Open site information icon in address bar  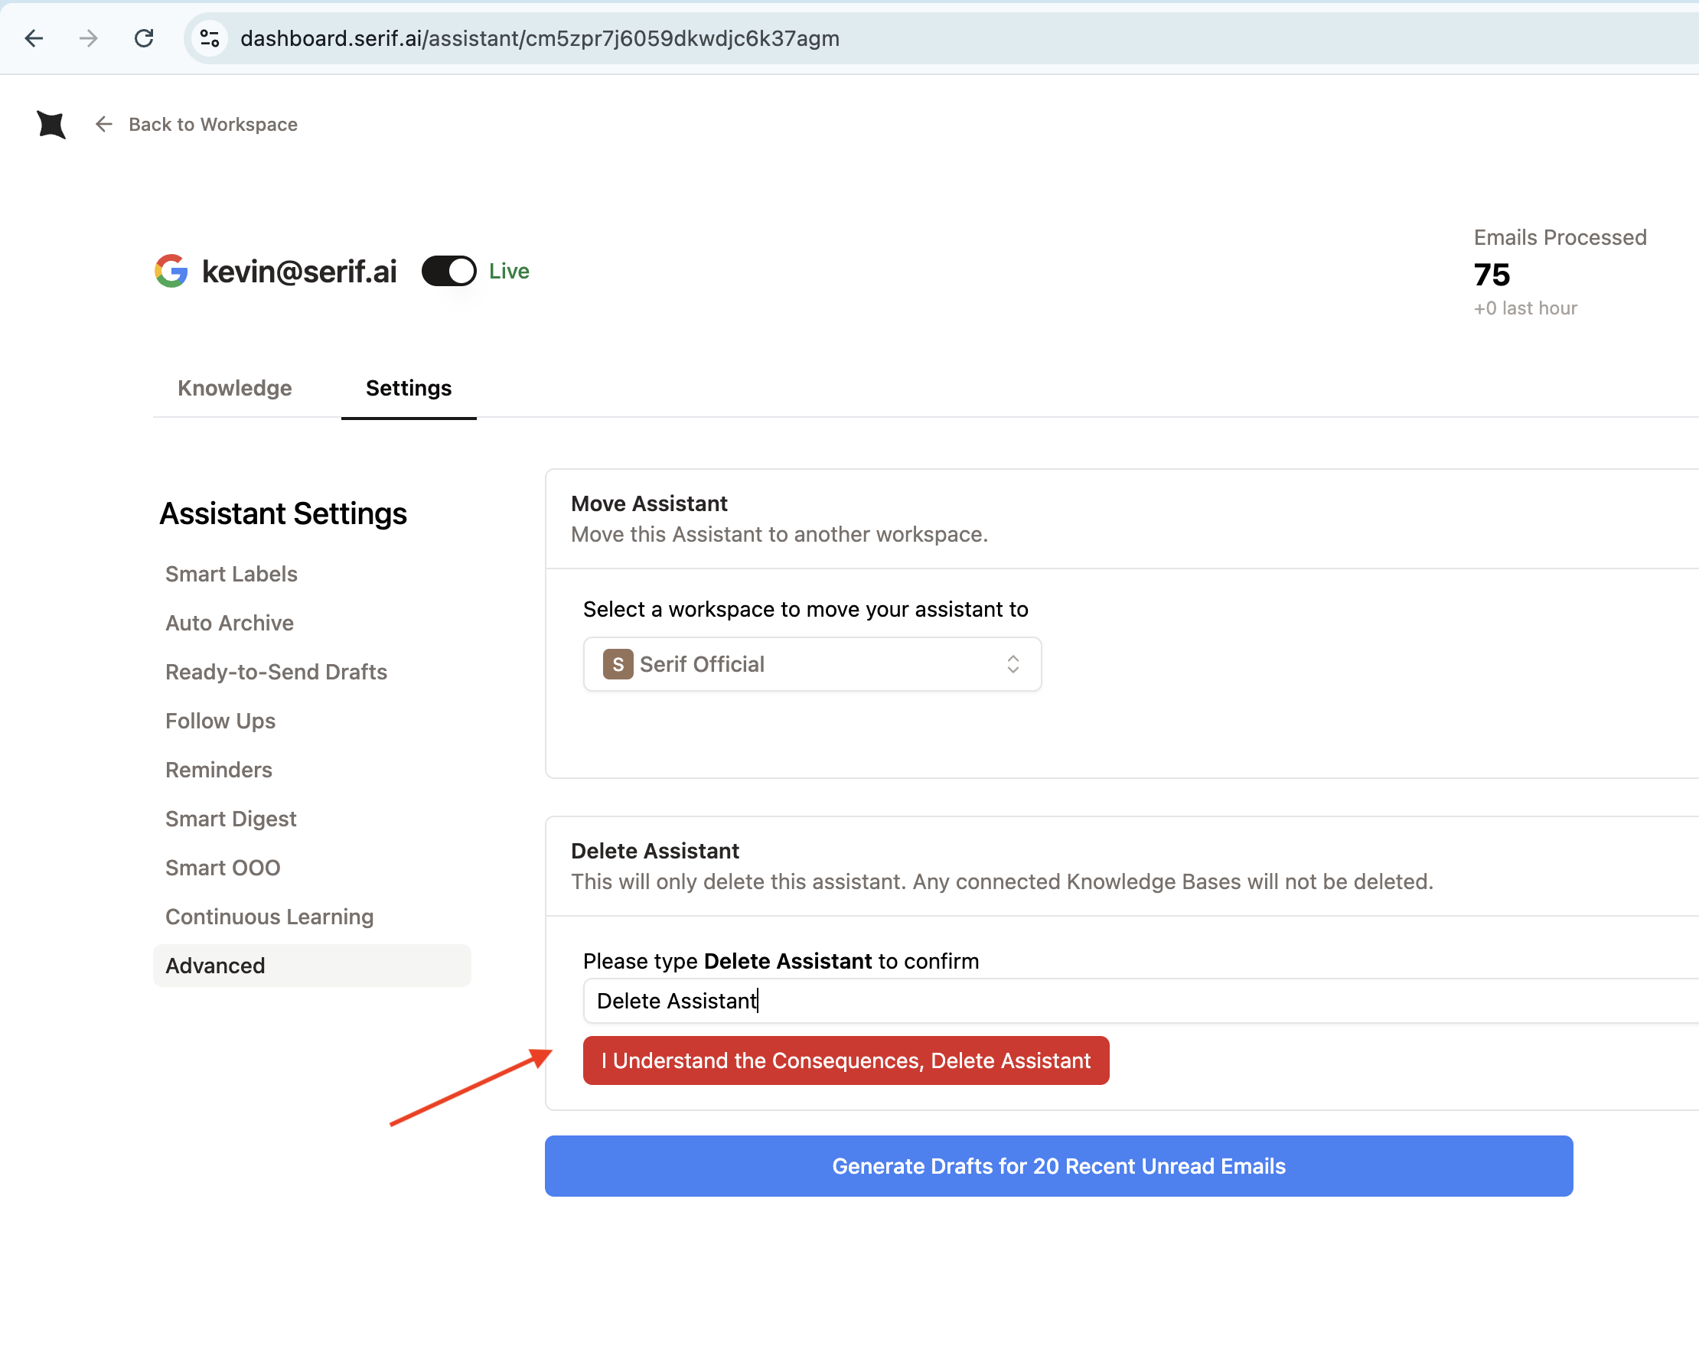click(x=210, y=37)
